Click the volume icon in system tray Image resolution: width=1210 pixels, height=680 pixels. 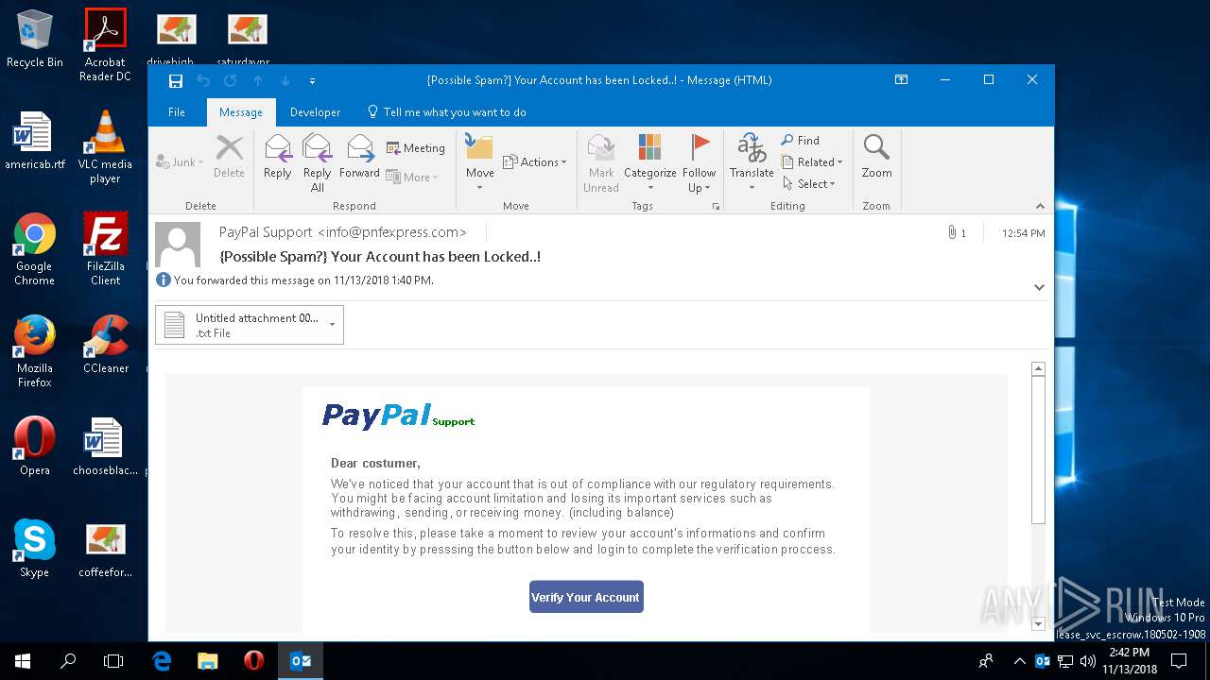tap(1087, 661)
